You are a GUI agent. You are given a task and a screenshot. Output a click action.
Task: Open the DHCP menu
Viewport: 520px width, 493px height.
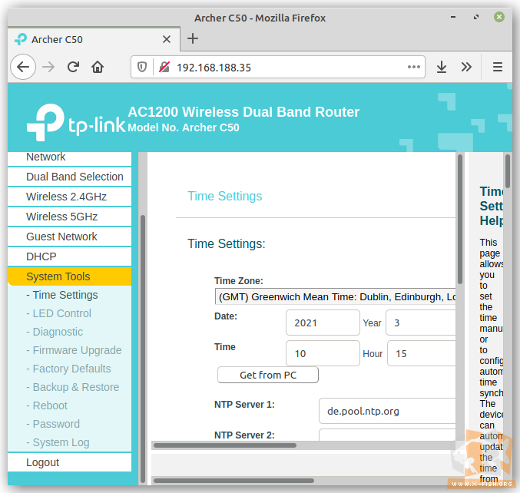click(70, 256)
